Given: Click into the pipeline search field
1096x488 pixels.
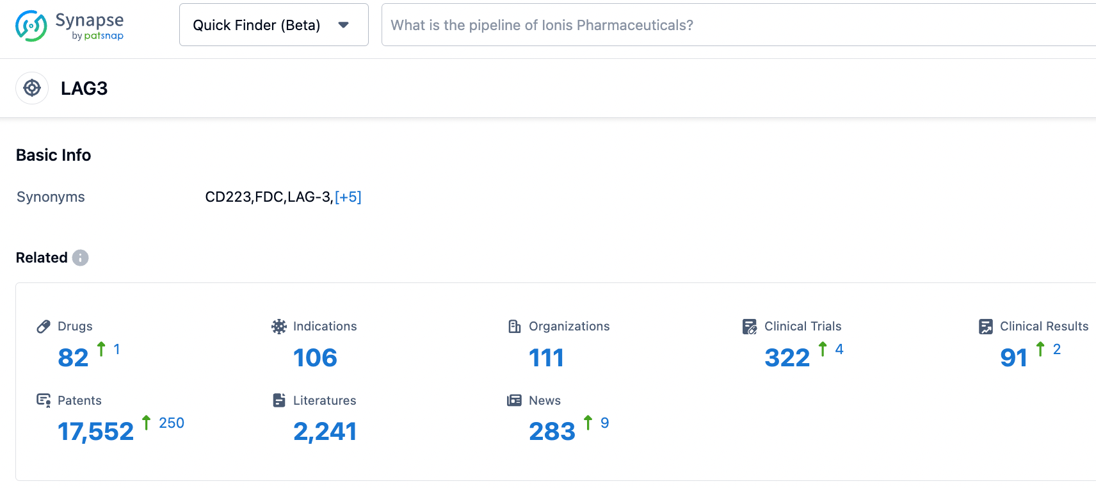Looking at the screenshot, I should 736,25.
